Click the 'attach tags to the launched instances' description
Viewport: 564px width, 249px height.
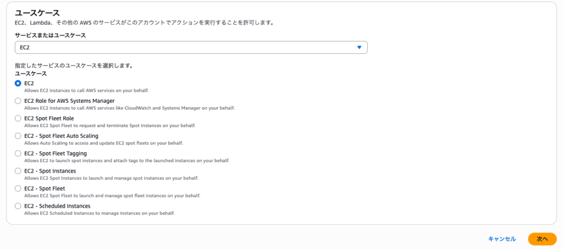click(127, 161)
